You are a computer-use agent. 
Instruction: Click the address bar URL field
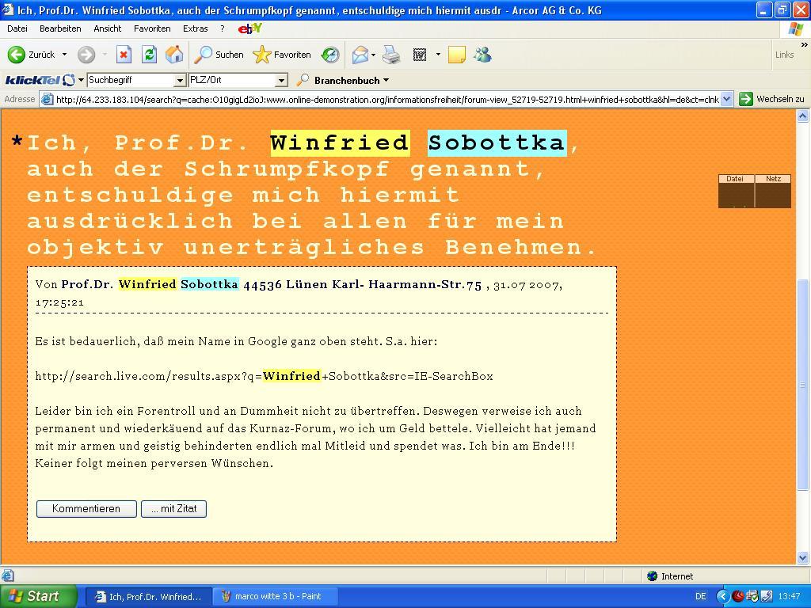387,99
